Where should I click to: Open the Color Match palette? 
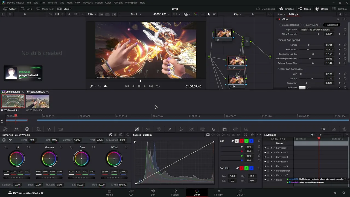16,129
